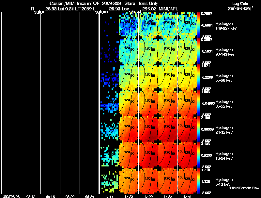The height and width of the screenshot is (198, 261).
Task: Click the '2.196' colorbar value
Action: pyautogui.click(x=206, y=118)
